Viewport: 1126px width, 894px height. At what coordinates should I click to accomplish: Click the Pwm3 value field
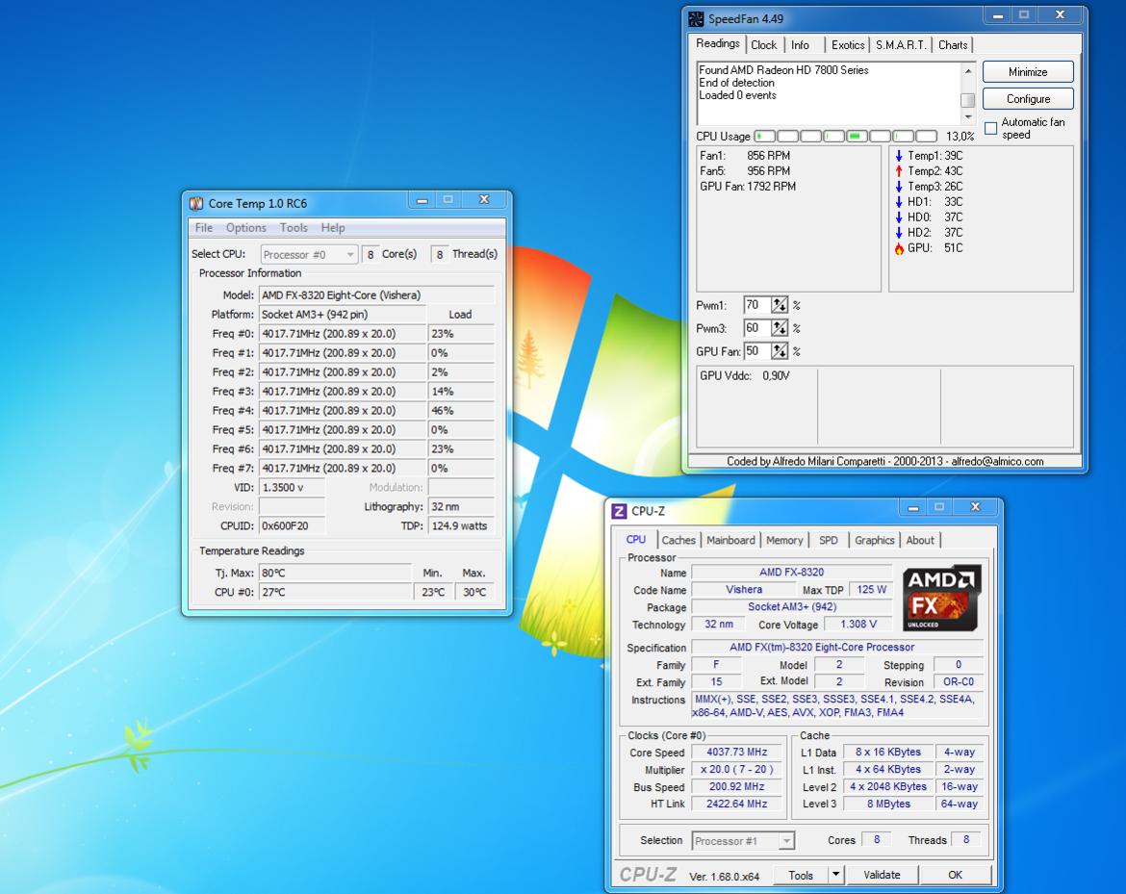[x=756, y=328]
